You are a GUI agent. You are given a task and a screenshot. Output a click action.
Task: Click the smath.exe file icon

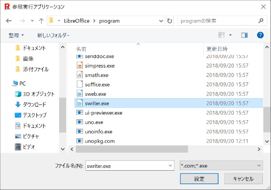point(79,75)
